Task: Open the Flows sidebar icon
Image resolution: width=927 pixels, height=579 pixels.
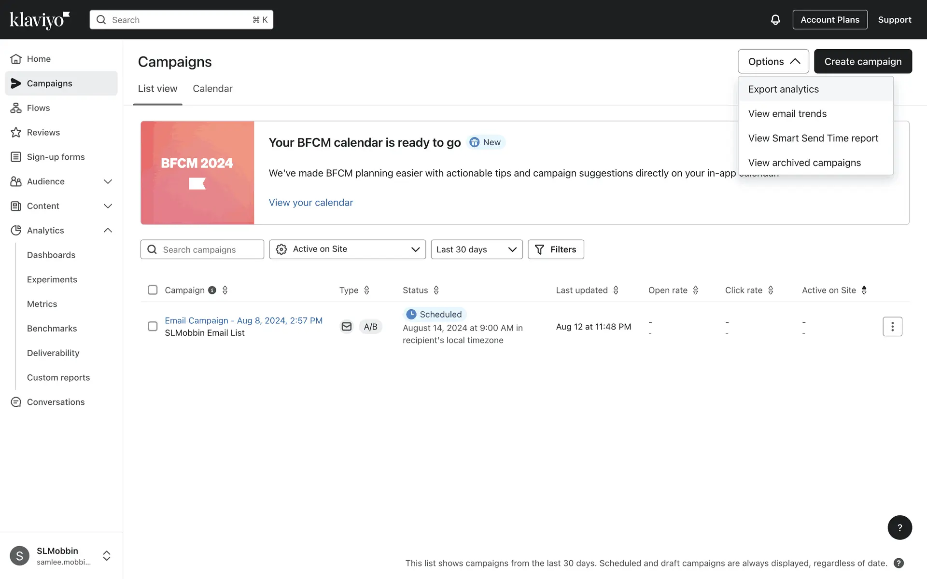Action: click(x=16, y=108)
